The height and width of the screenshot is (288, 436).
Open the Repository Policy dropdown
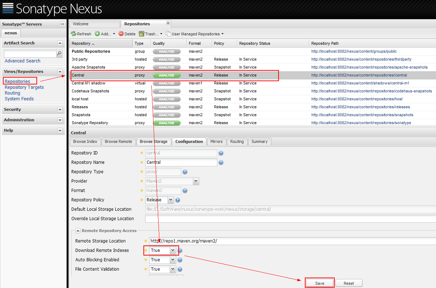click(170, 200)
